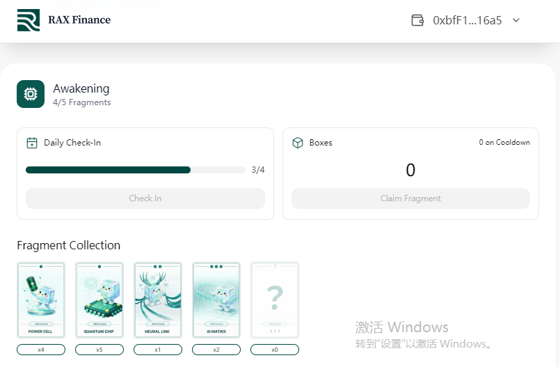Click the Boxes cube icon
Screen dimensions: 560x367
pos(298,143)
